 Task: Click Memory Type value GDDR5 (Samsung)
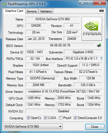click(x=42, y=78)
